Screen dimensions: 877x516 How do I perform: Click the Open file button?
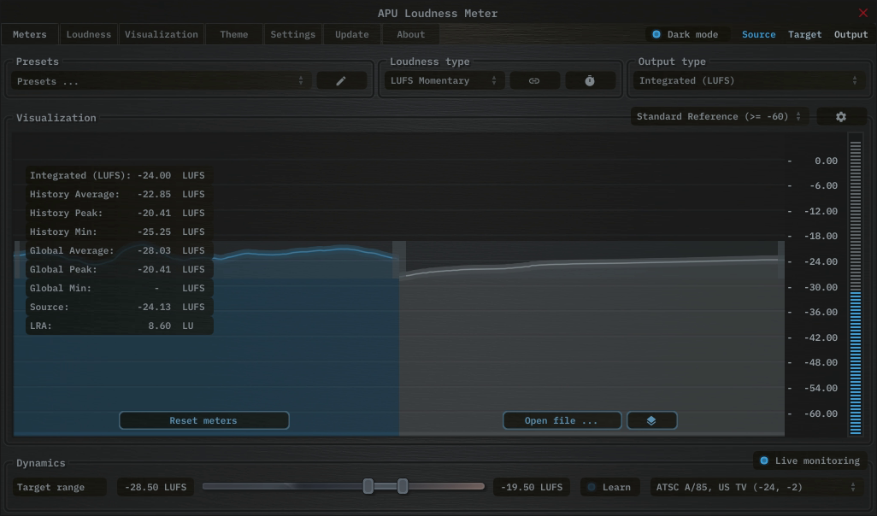coord(562,419)
